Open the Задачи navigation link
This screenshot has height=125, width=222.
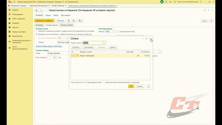pyautogui.click(x=48, y=15)
